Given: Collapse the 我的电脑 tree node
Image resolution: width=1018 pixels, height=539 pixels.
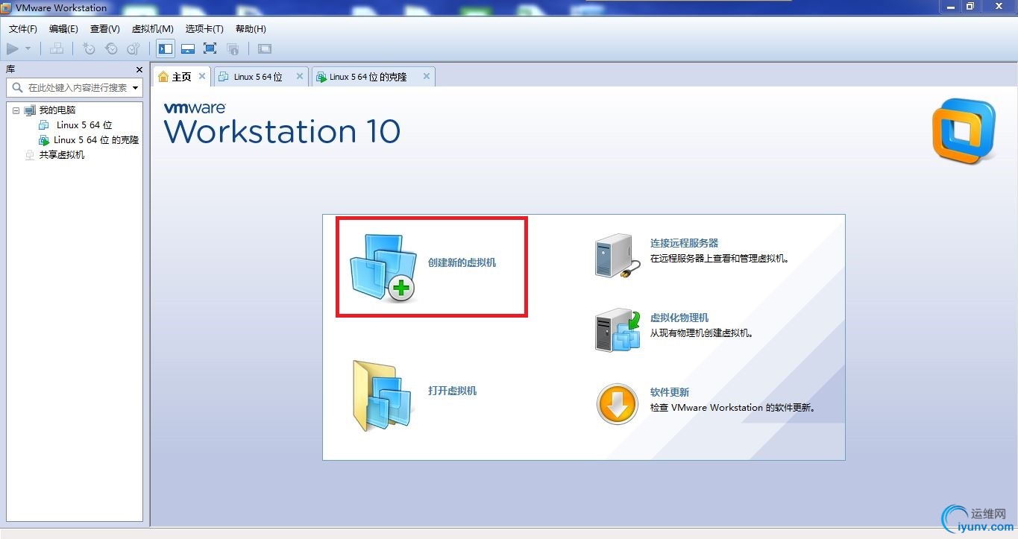Looking at the screenshot, I should [x=16, y=110].
